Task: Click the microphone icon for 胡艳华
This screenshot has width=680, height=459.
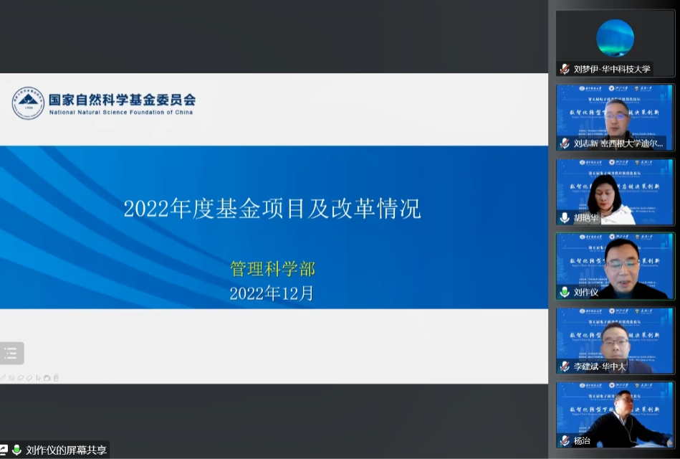Action: click(565, 217)
